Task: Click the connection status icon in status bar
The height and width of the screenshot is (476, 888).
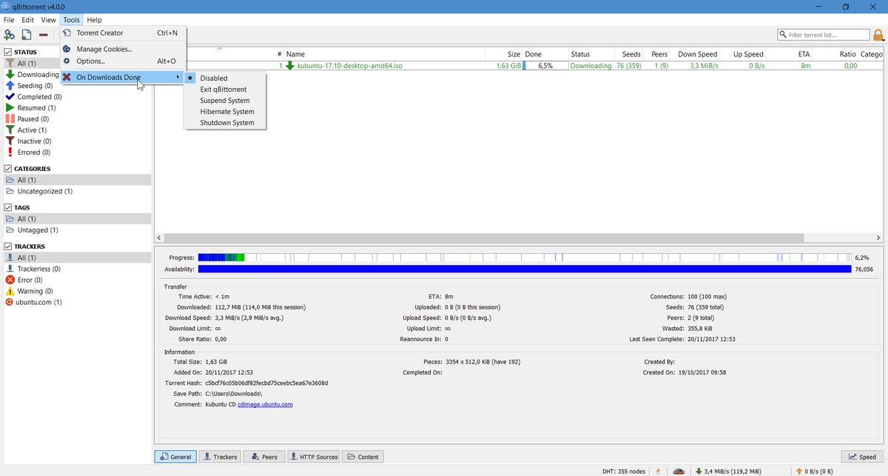Action: pyautogui.click(x=657, y=471)
